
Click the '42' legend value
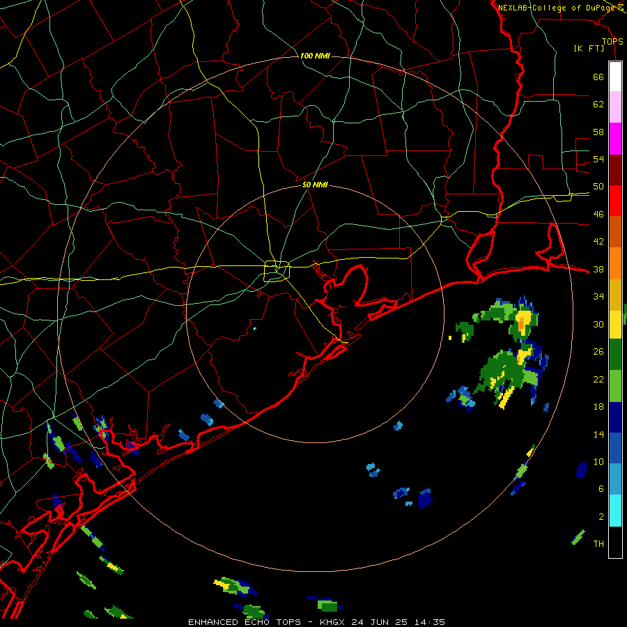pyautogui.click(x=598, y=242)
